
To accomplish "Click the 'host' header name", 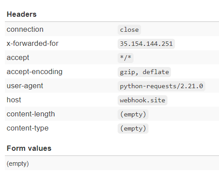I will click(14, 100).
